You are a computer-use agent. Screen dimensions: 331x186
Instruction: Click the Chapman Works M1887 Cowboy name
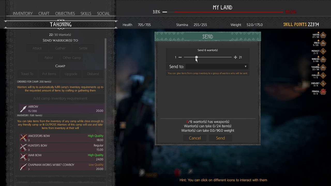[x=51, y=165]
